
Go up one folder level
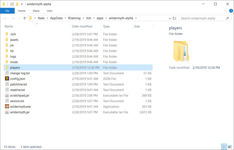pyautogui.click(x=25, y=18)
